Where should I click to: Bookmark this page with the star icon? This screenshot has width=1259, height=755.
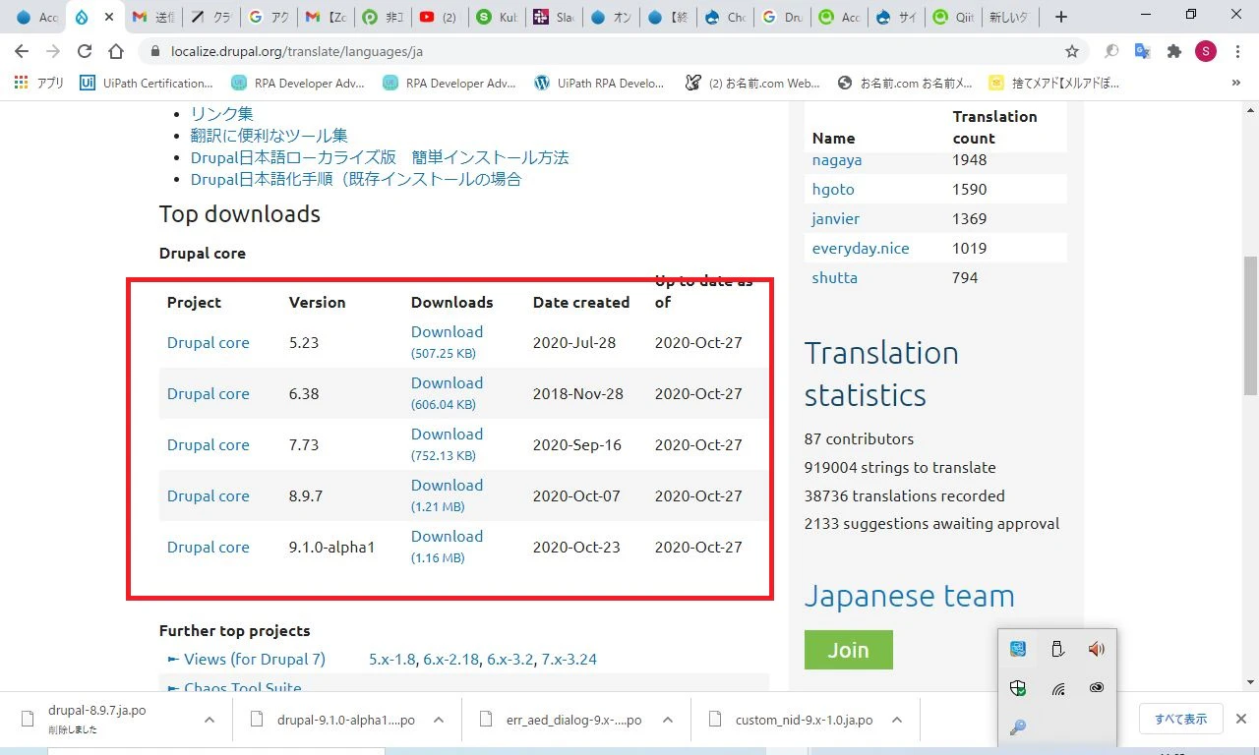(x=1072, y=51)
